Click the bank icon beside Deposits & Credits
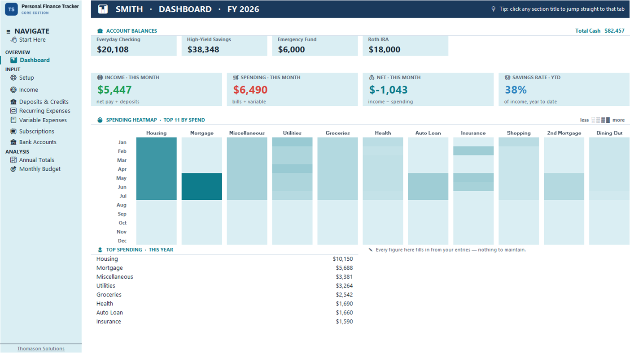 click(x=13, y=102)
